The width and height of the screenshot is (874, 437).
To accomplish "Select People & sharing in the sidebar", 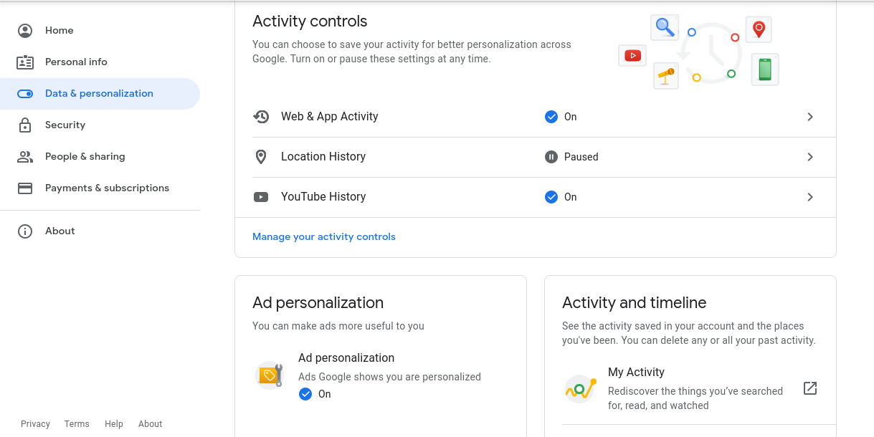I will 86,156.
